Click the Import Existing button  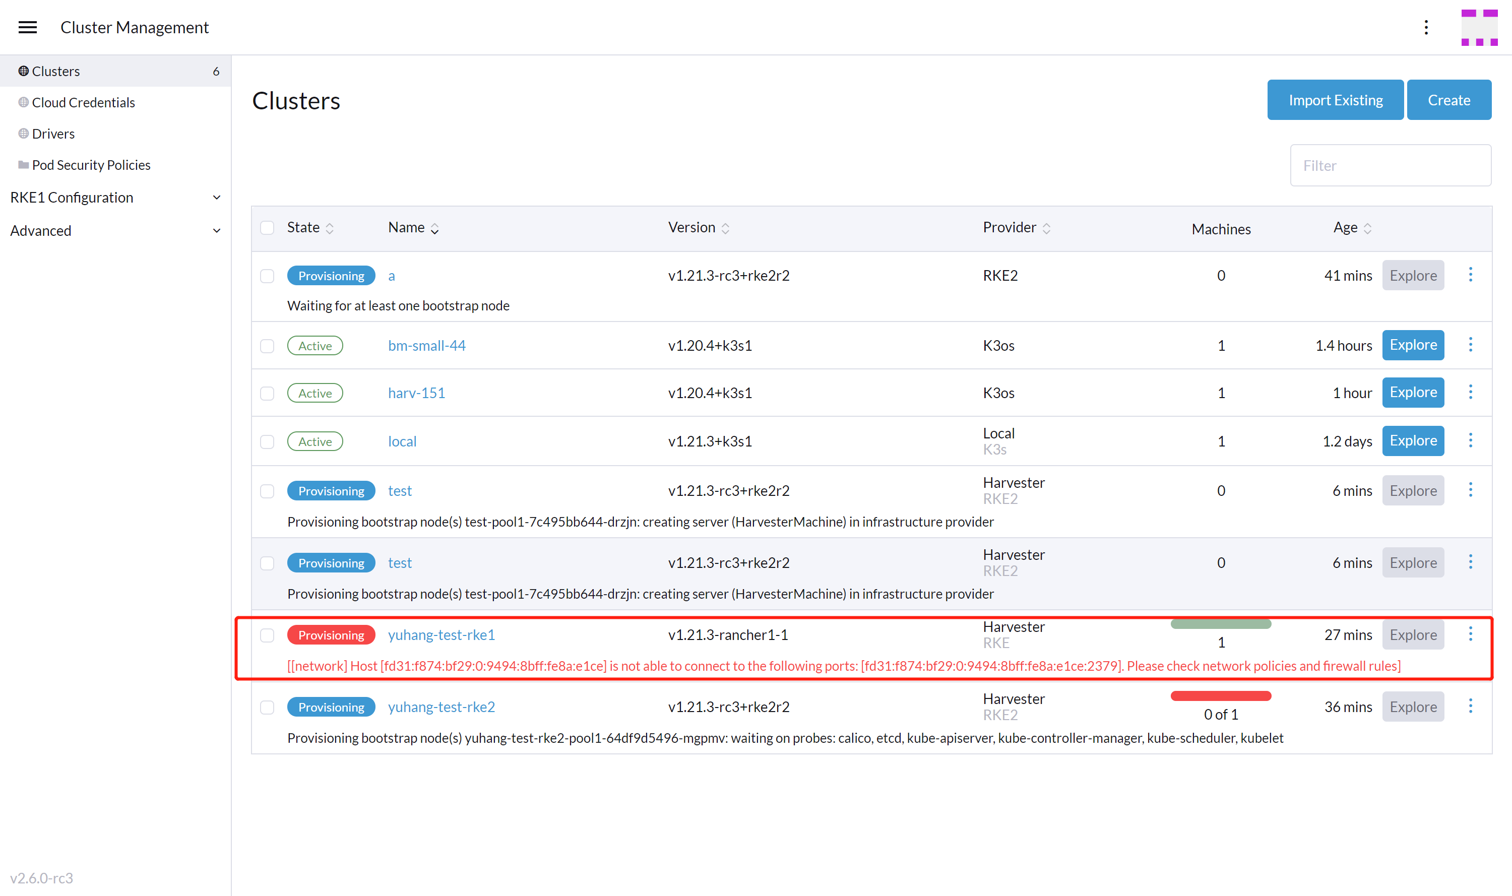(1335, 100)
